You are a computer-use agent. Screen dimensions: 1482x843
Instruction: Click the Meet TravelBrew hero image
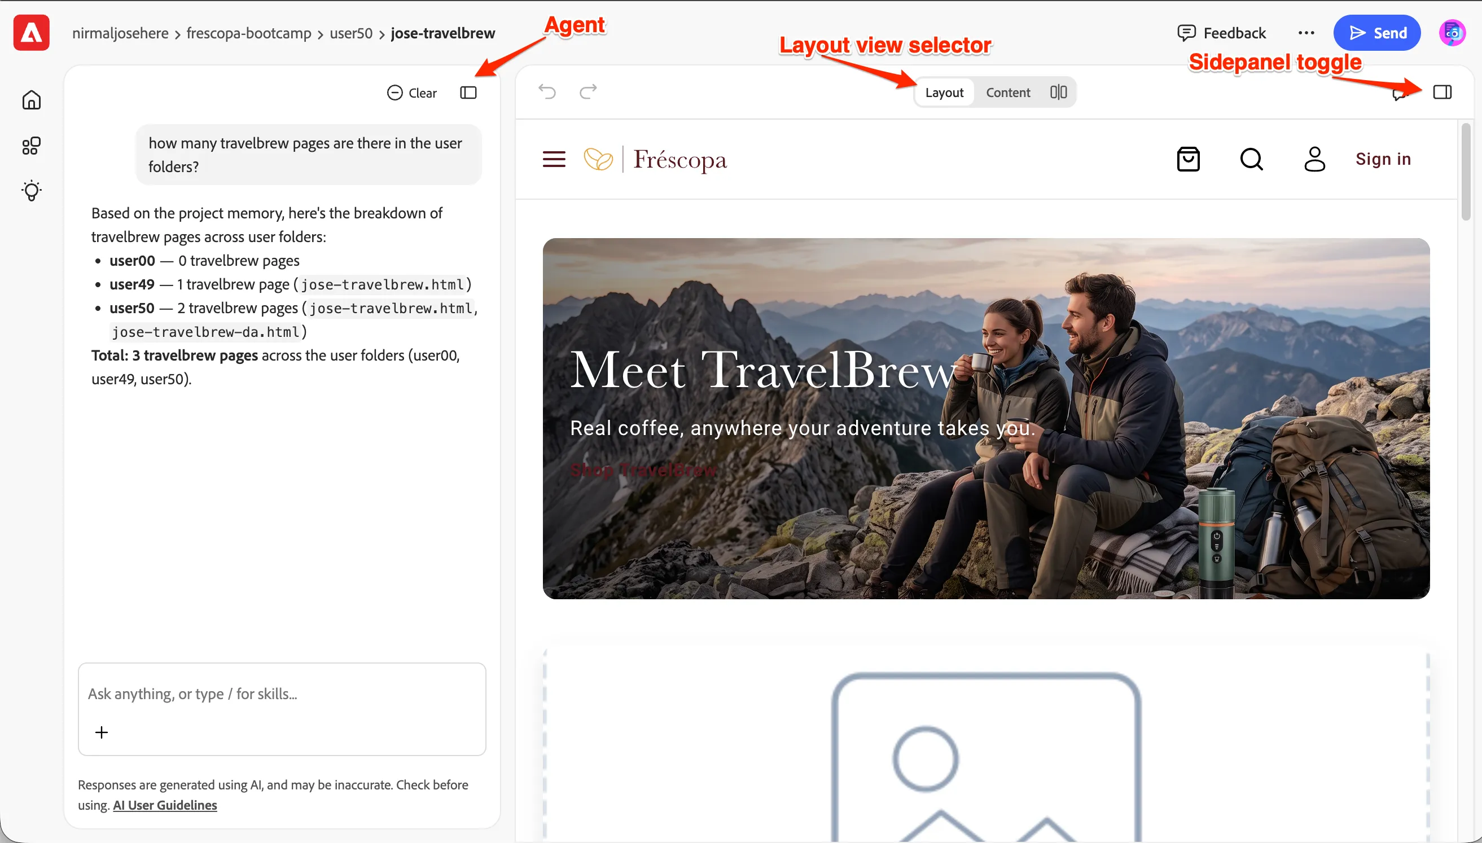[x=986, y=419]
